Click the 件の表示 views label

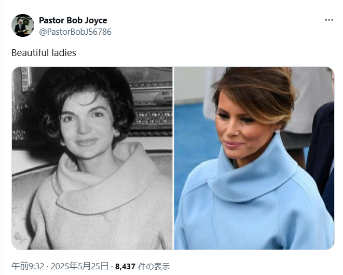coord(154,267)
